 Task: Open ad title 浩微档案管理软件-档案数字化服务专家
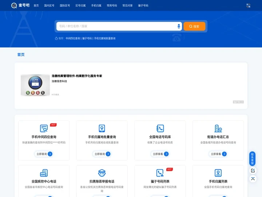77,76
